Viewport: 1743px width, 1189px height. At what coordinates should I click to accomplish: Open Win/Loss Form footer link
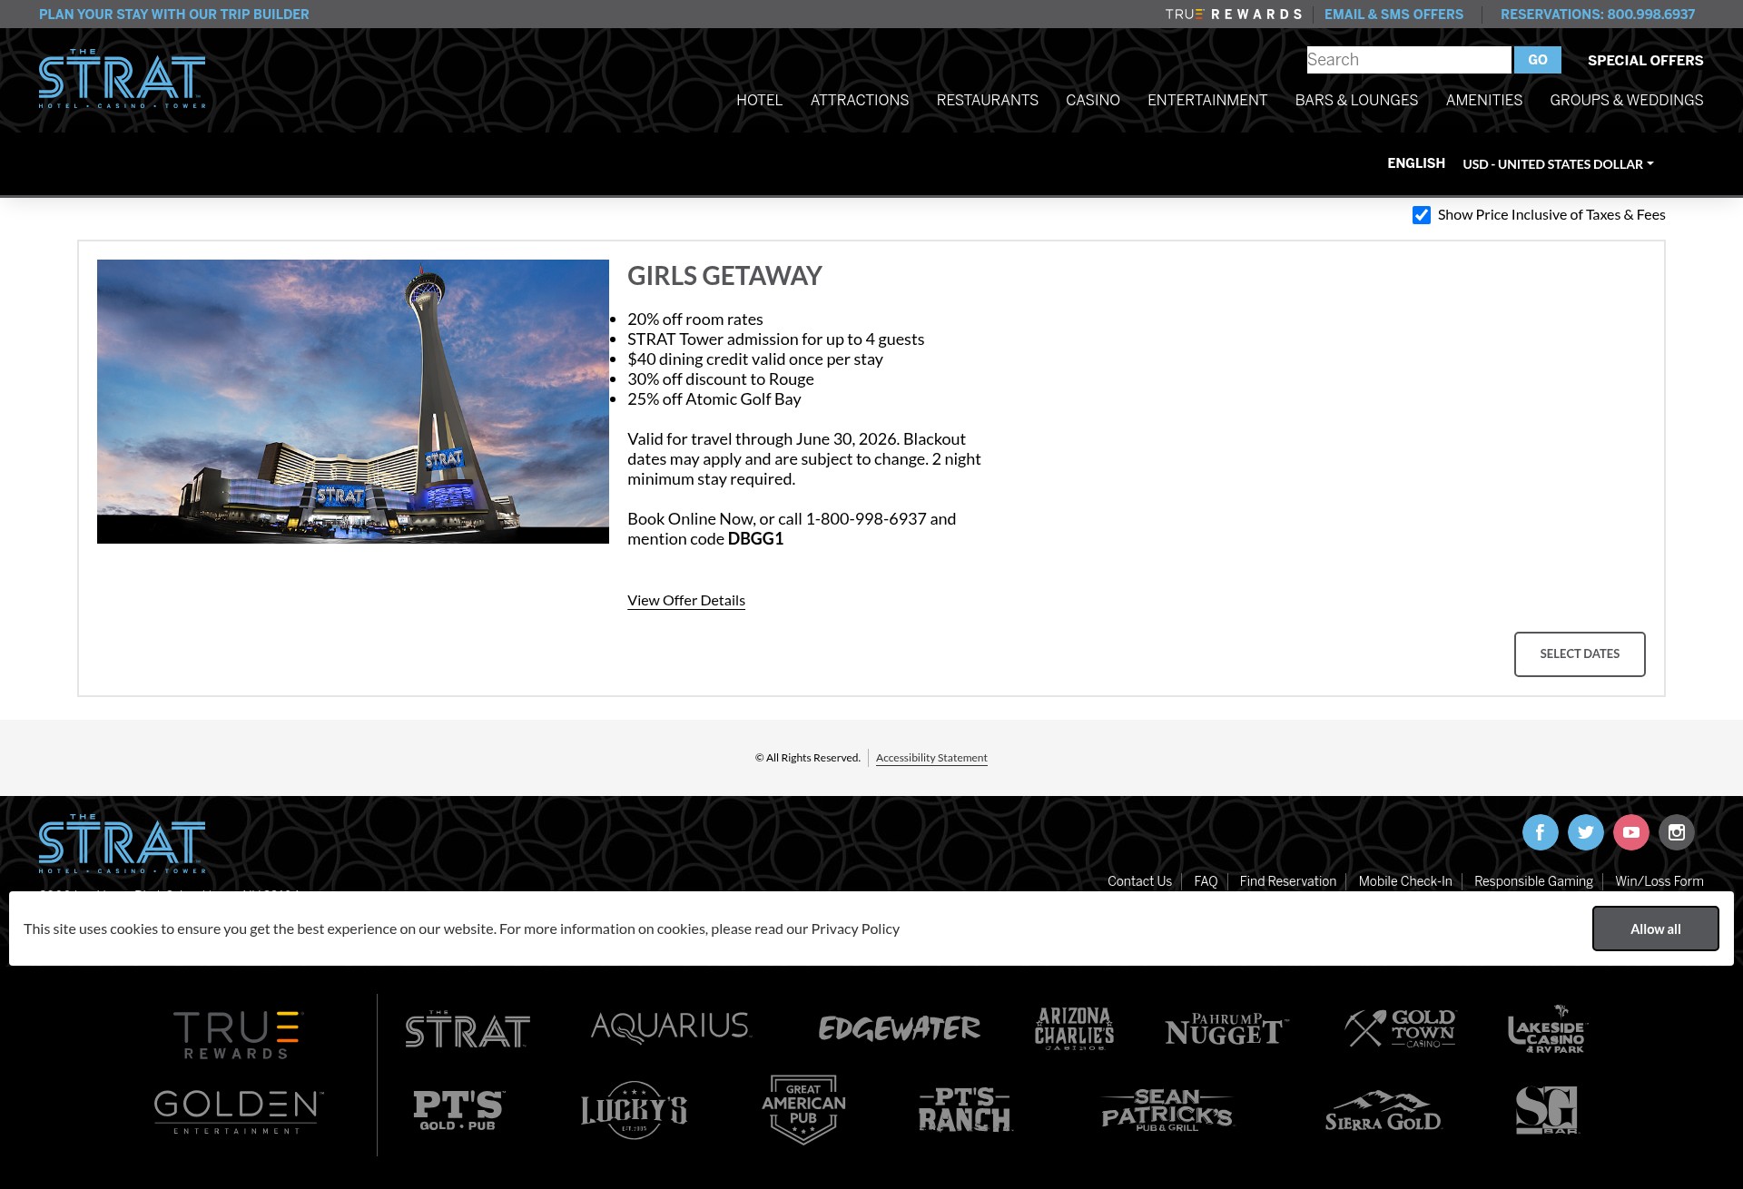point(1659,881)
